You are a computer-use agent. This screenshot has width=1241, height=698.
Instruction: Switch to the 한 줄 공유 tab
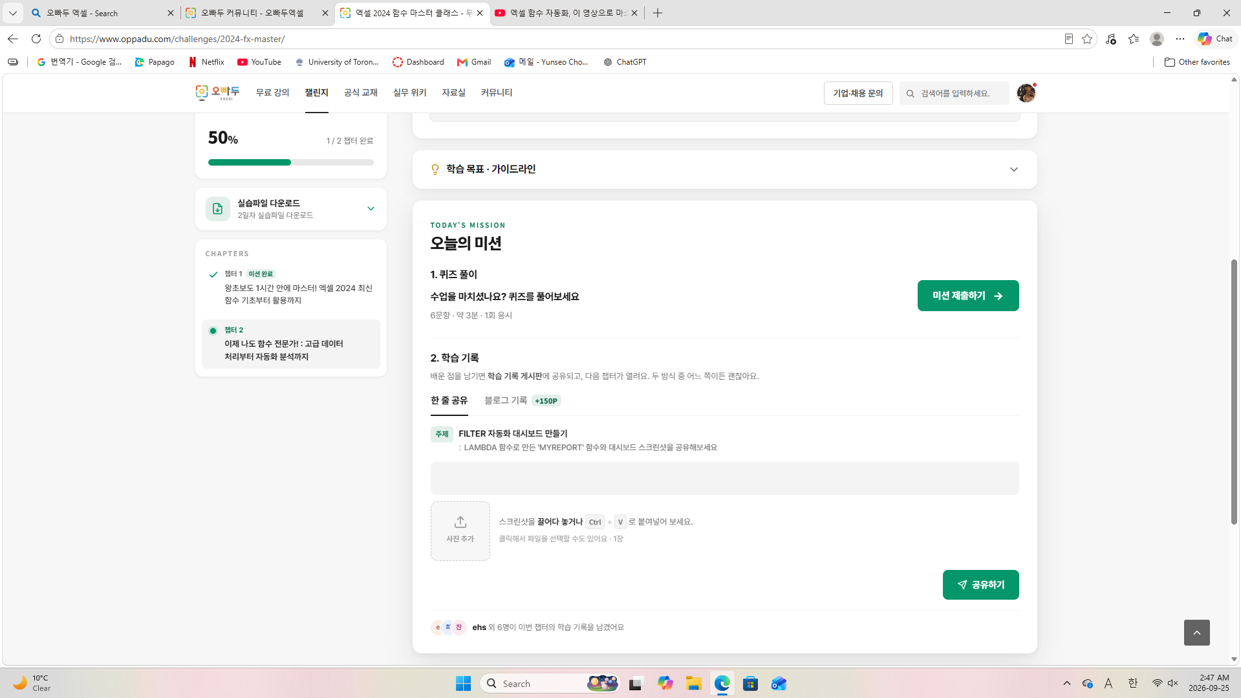click(x=449, y=401)
